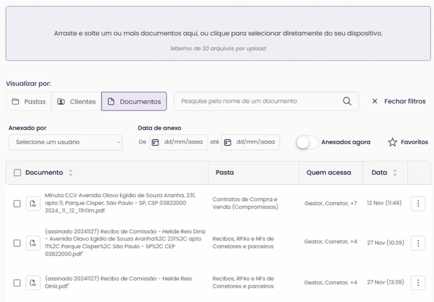Sort table by Data column arrows

click(x=395, y=173)
